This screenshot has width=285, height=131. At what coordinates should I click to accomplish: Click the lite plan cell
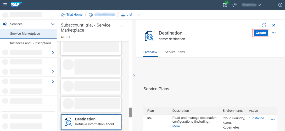(x=149, y=118)
